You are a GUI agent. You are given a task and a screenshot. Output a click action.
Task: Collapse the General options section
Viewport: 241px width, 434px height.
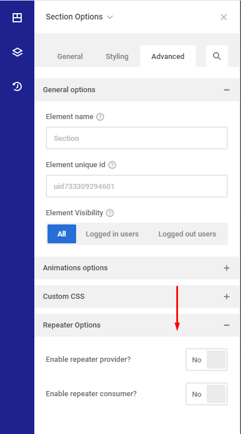pyautogui.click(x=137, y=90)
